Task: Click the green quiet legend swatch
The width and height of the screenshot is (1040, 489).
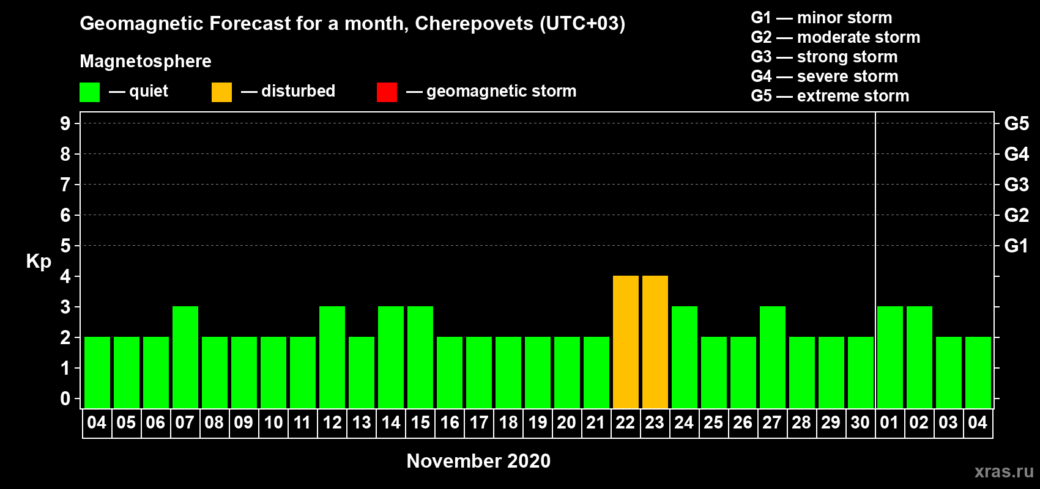Action: pyautogui.click(x=89, y=92)
